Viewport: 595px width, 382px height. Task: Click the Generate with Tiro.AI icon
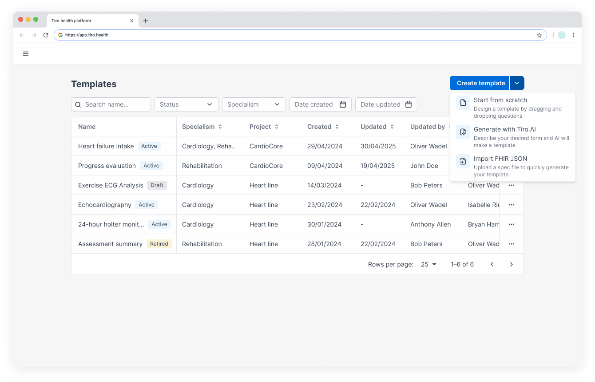tap(463, 132)
